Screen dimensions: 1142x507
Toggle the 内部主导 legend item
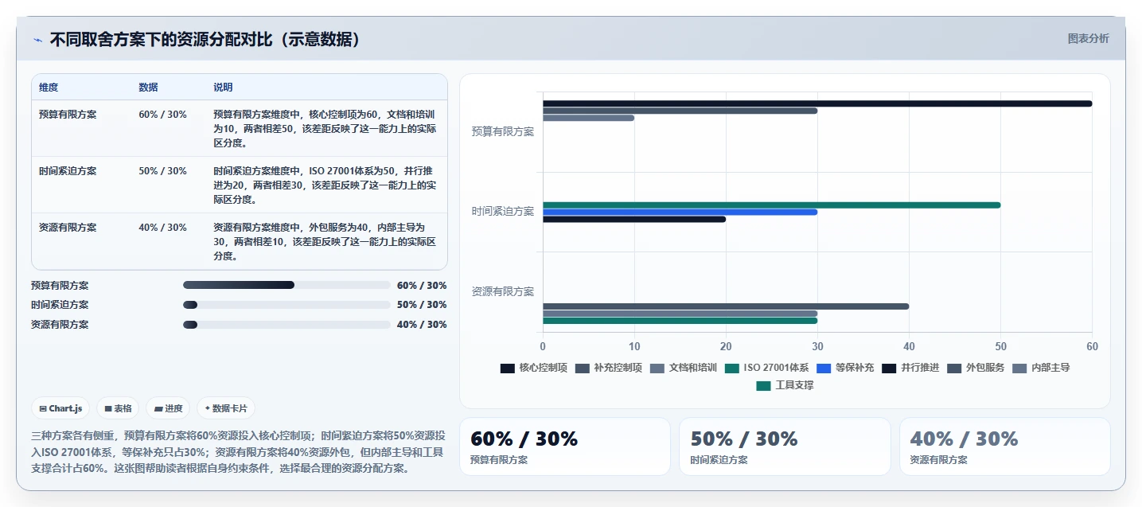coord(1041,368)
